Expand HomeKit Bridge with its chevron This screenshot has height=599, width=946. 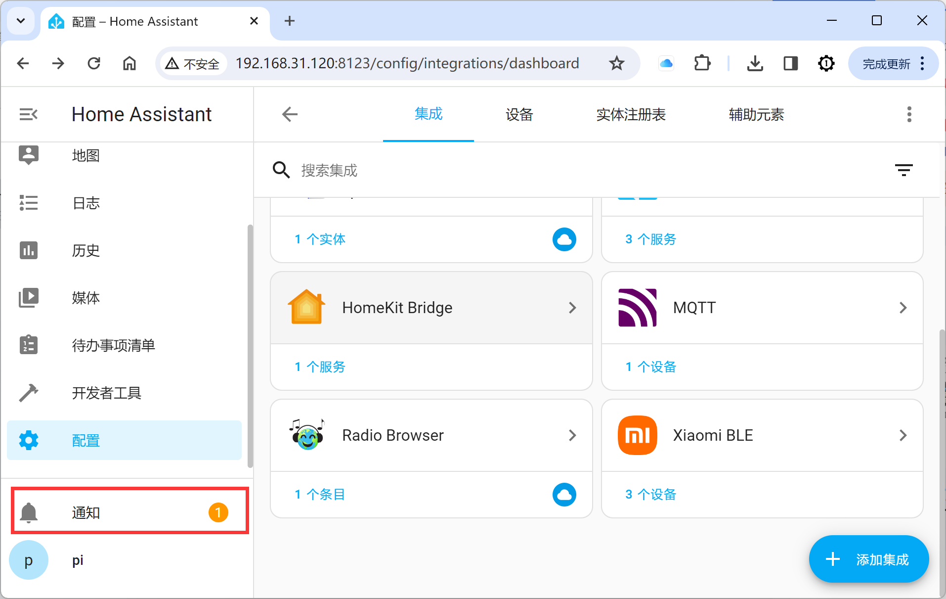[572, 308]
